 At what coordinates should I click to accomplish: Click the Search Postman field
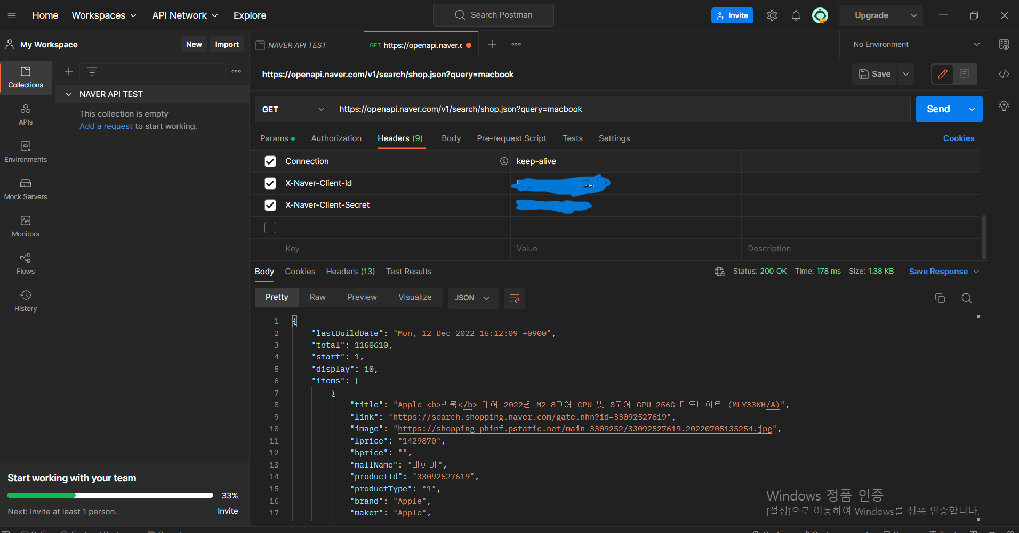(493, 15)
